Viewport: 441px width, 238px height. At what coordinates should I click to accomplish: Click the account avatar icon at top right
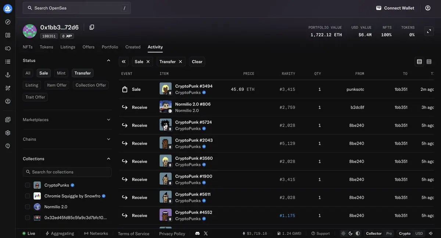pos(428,8)
